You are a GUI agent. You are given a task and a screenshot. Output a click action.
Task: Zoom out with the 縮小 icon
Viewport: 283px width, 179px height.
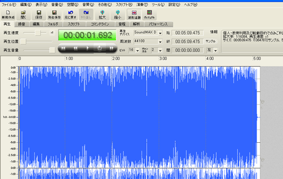(117, 15)
